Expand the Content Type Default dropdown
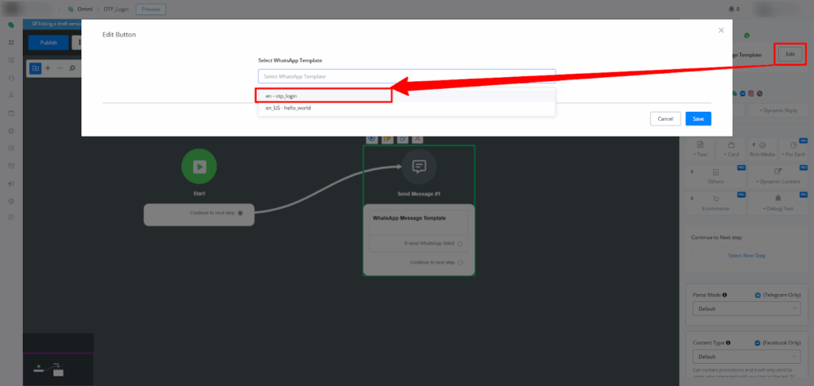The image size is (814, 386). point(746,357)
